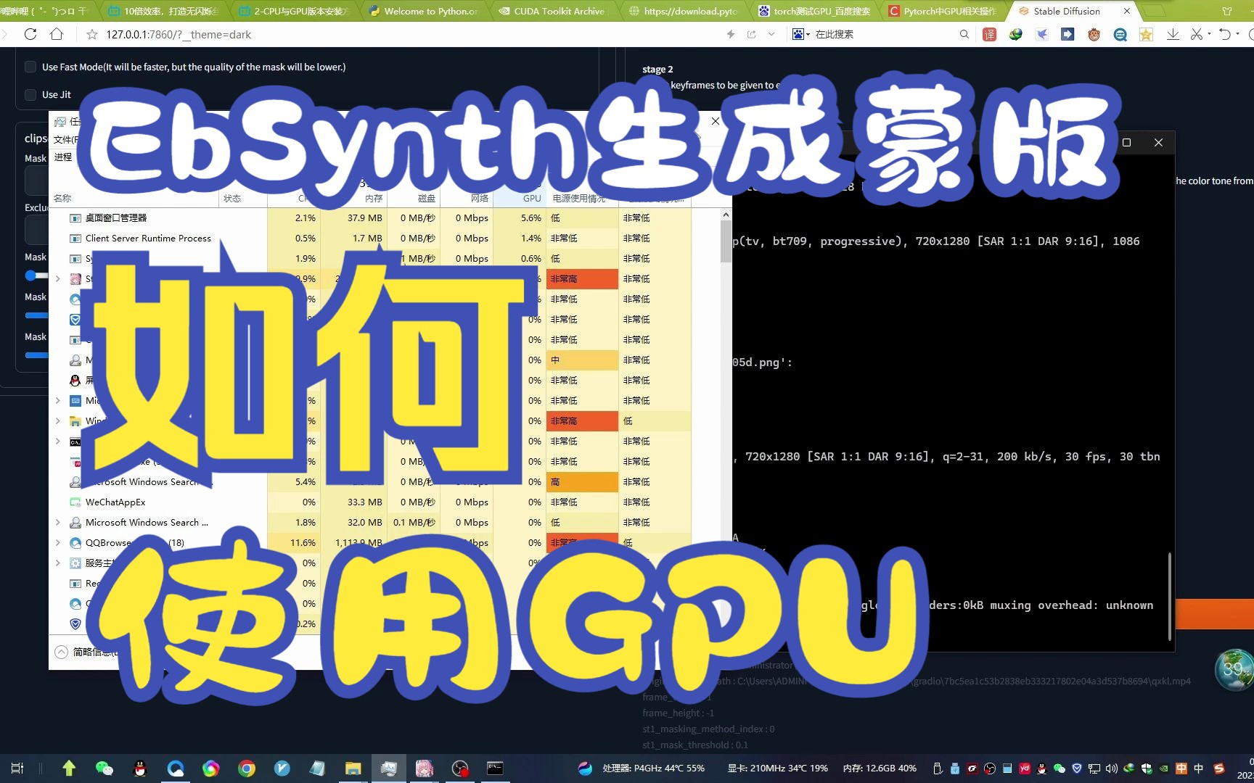Click the share icon in address bar

tap(751, 34)
